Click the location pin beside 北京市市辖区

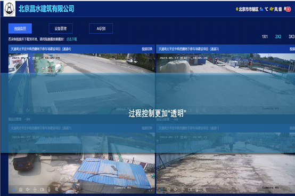237,9
